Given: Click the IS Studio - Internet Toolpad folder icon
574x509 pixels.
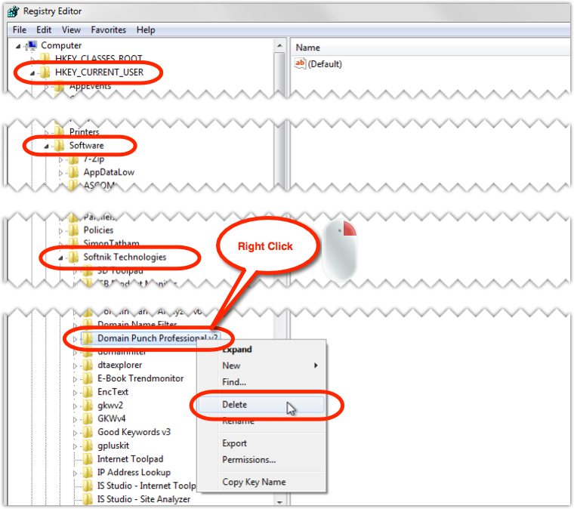Looking at the screenshot, I should click(88, 486).
